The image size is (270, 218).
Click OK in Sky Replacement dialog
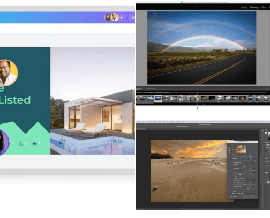253,197
